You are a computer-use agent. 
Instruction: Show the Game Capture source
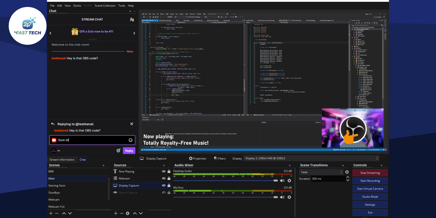click(x=164, y=192)
